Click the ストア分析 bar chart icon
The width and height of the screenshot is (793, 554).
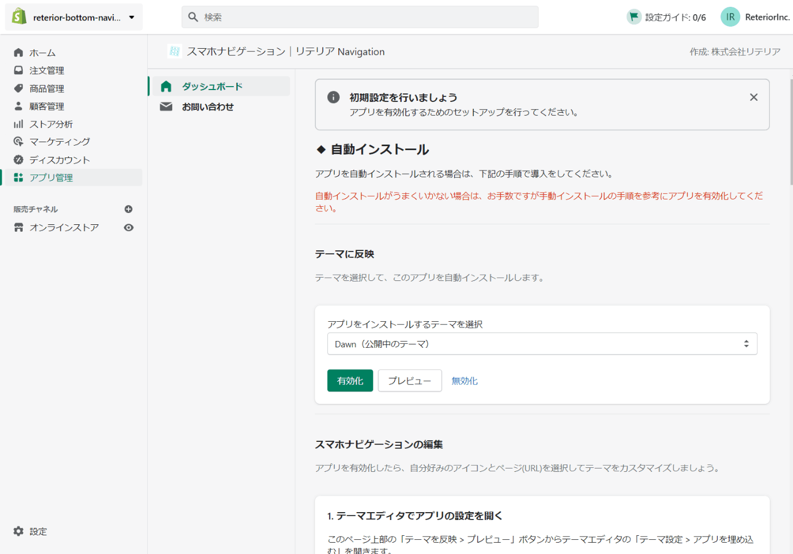point(19,124)
